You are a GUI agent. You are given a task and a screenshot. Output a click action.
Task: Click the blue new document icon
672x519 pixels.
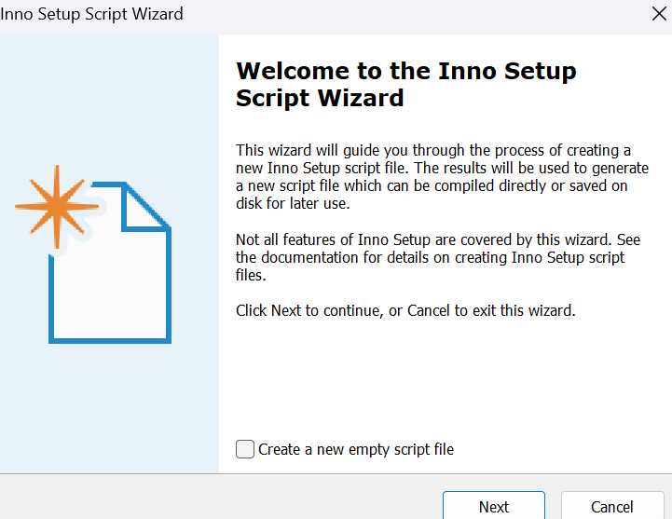(110, 262)
